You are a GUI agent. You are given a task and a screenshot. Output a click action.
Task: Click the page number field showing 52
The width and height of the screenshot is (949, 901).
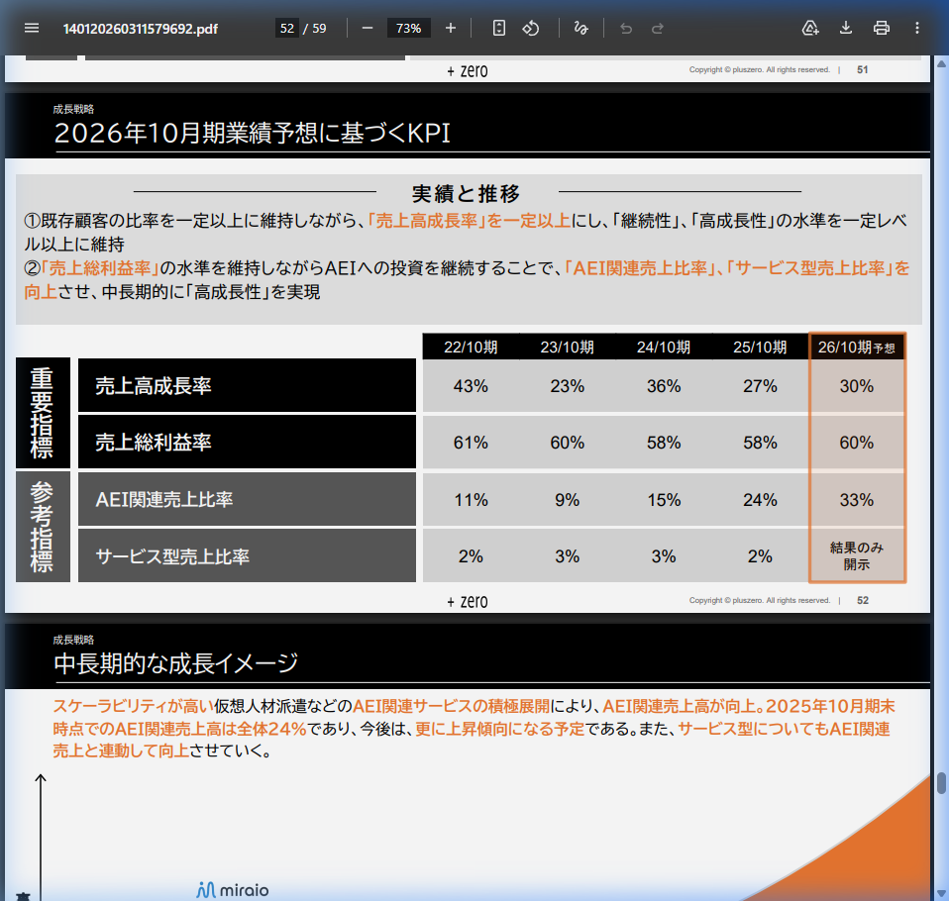[289, 28]
